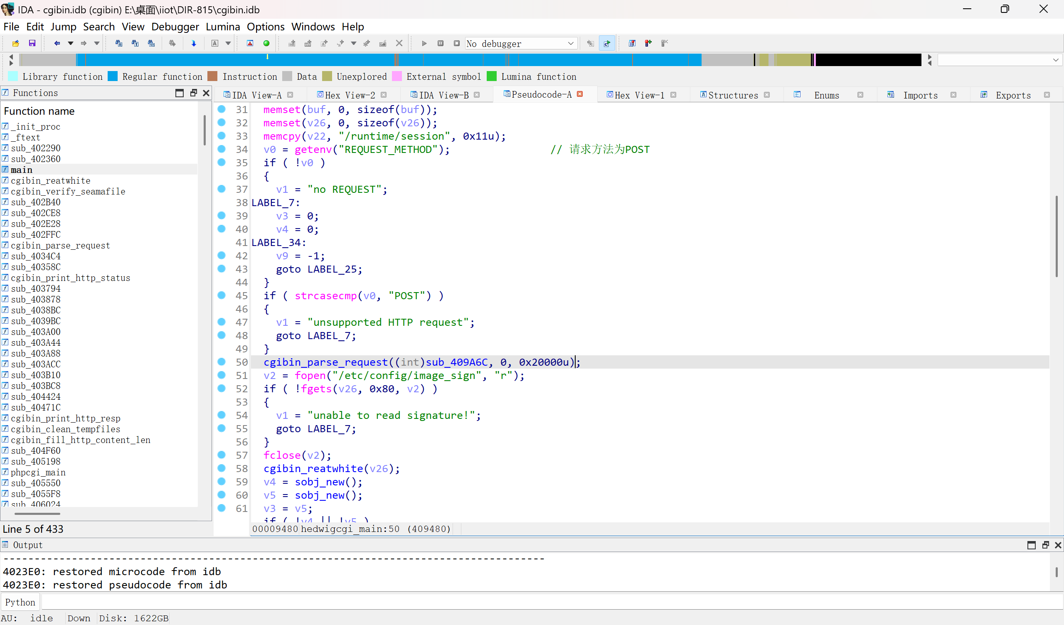Screen dimensions: 1064x625
Task: Toggle breakpoint dot on line 31
Action: (x=221, y=109)
